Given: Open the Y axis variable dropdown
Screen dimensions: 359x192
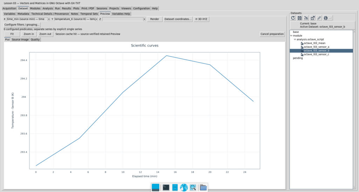Looking at the screenshot, I should point(96,19).
